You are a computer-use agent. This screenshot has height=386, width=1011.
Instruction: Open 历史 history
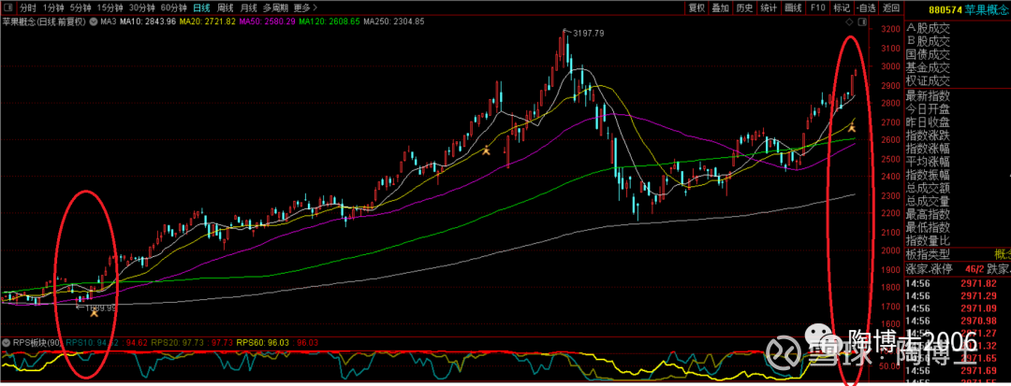745,8
